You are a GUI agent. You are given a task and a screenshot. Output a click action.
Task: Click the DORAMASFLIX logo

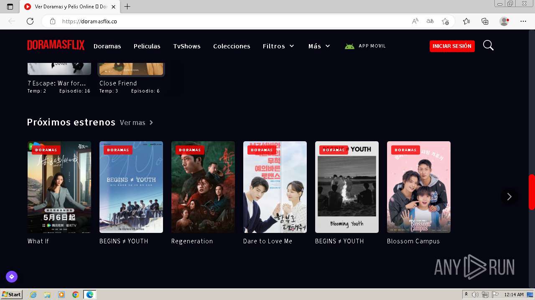[x=56, y=45]
